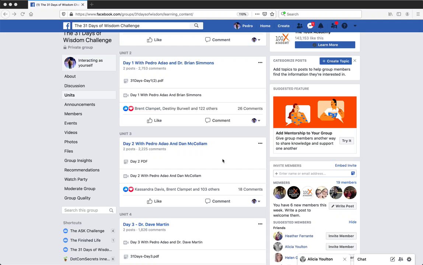Open The ASK Challenge shortcut
Screen dimensions: 423x265
[x=87, y=231]
